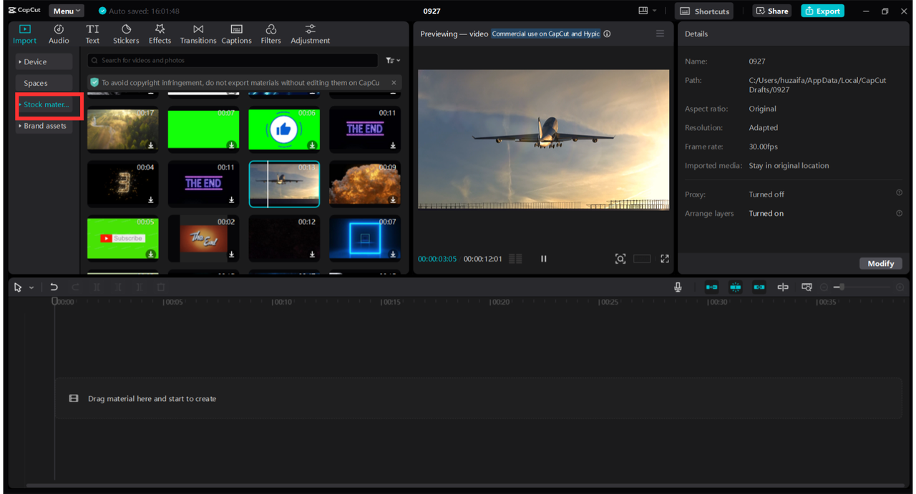Toggle the preview quality grid icon
Viewport: 916px width, 494px height.
click(x=515, y=259)
